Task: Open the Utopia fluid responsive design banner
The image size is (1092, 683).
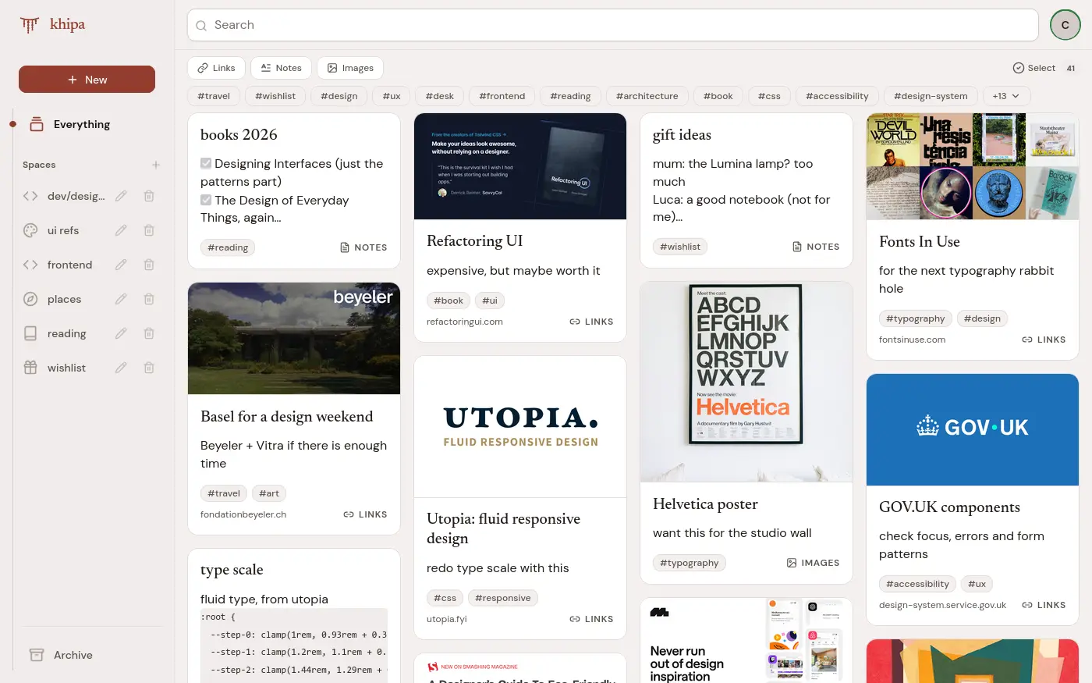Action: pyautogui.click(x=520, y=427)
